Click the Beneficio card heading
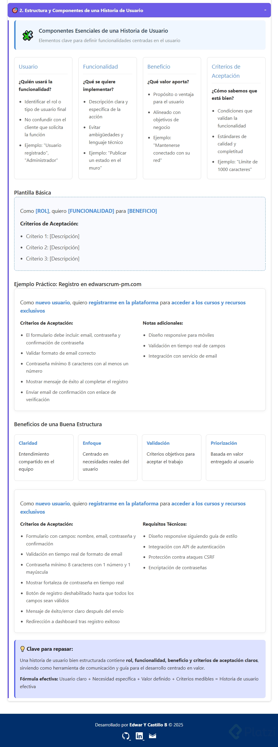 159,67
